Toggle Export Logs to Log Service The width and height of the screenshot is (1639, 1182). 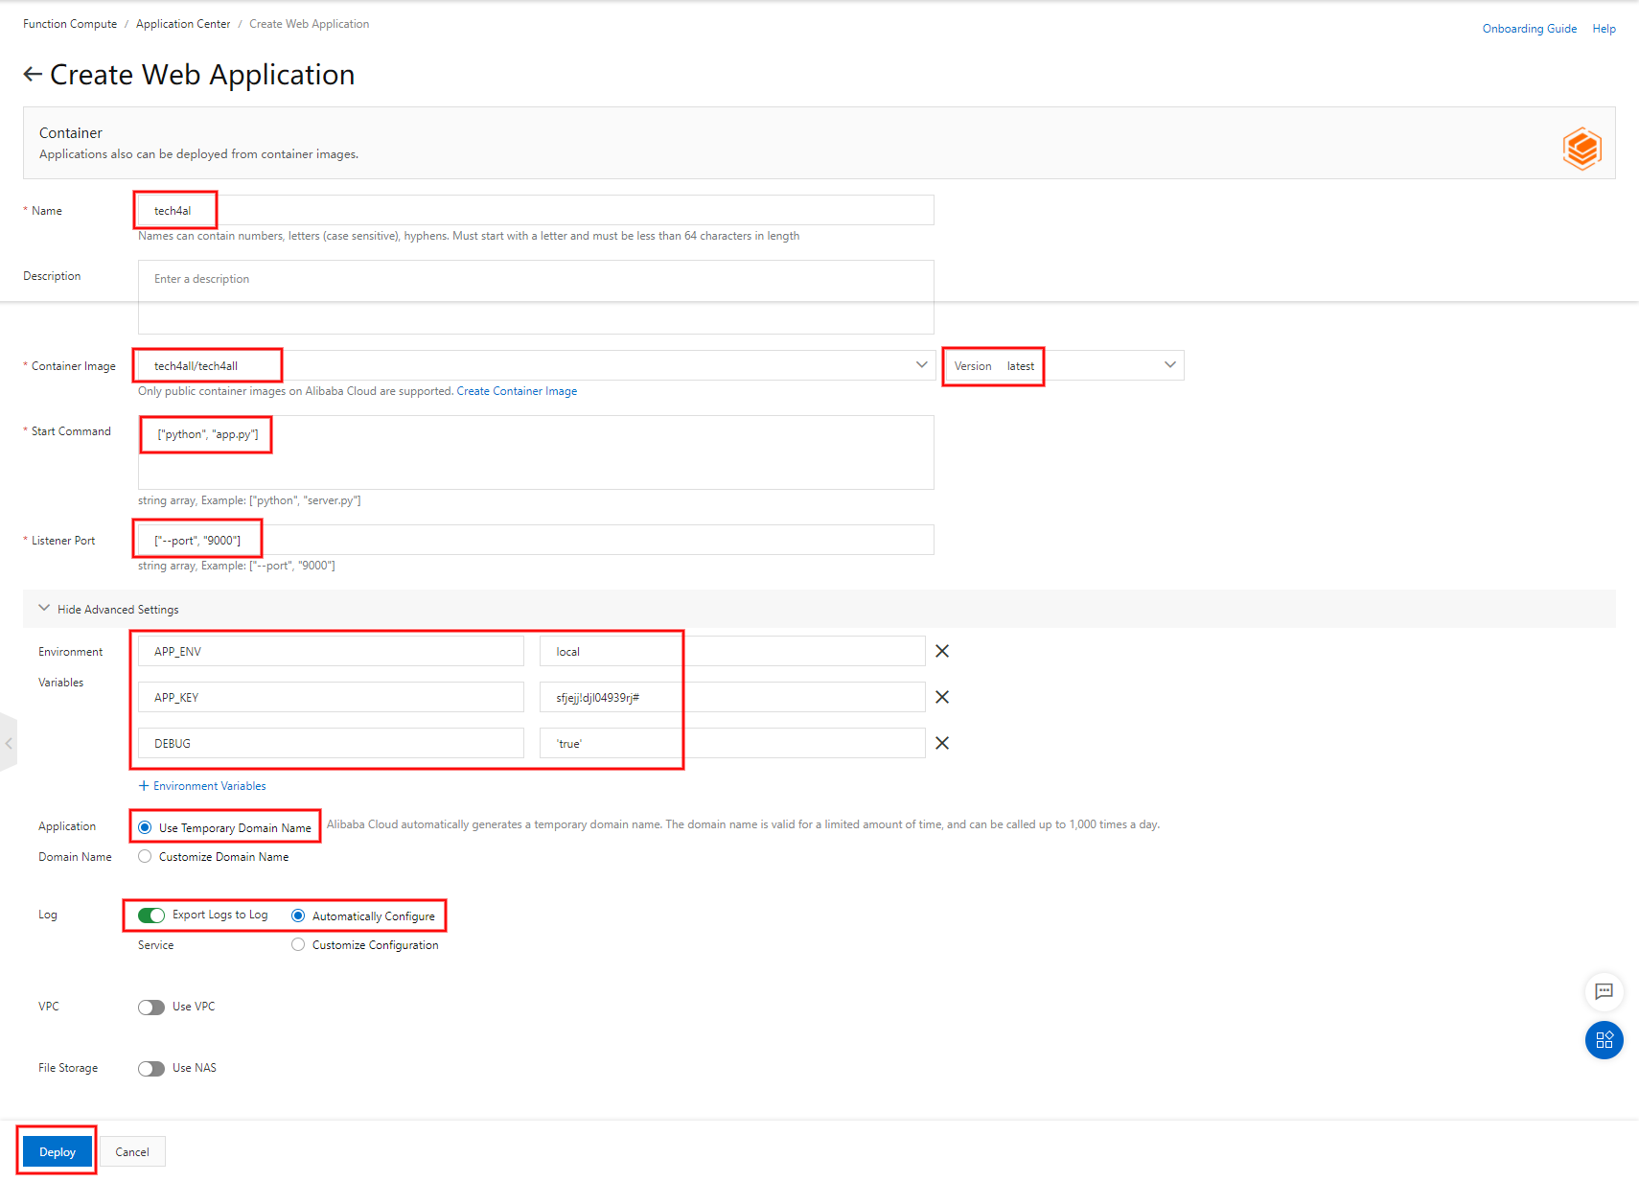click(151, 915)
